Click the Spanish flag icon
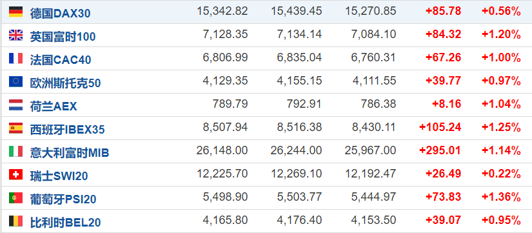Viewport: 532px width, 233px height. coord(15,128)
